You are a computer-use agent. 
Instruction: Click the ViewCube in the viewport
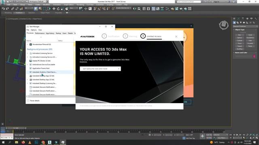click(224, 25)
